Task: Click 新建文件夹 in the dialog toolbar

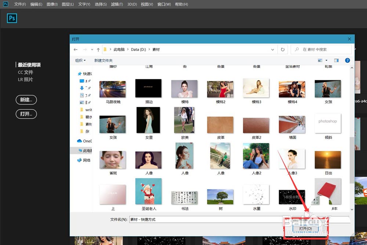Action: pos(103,61)
